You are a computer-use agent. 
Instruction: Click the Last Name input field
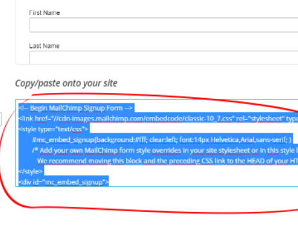click(x=164, y=58)
